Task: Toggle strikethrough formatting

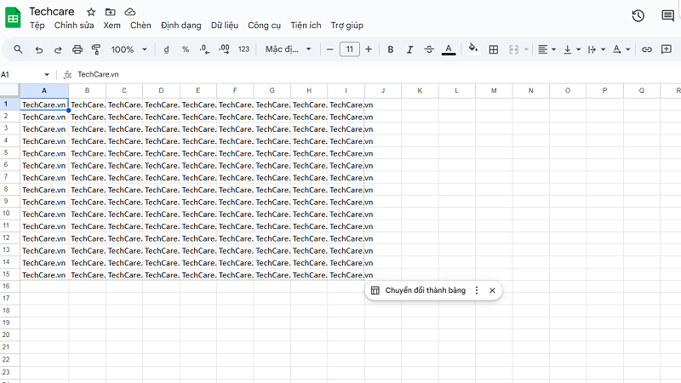Action: (428, 49)
